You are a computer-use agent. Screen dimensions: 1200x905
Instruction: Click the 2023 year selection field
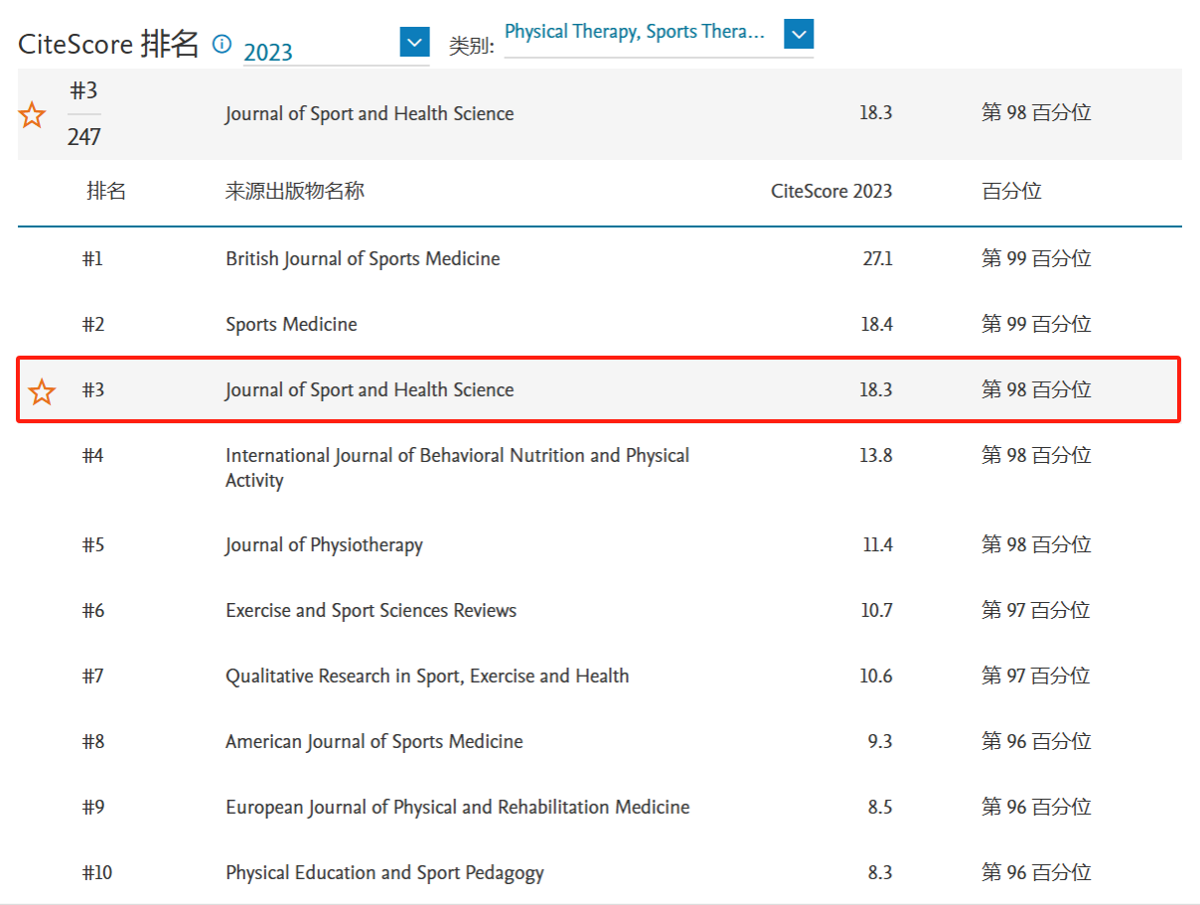click(318, 51)
